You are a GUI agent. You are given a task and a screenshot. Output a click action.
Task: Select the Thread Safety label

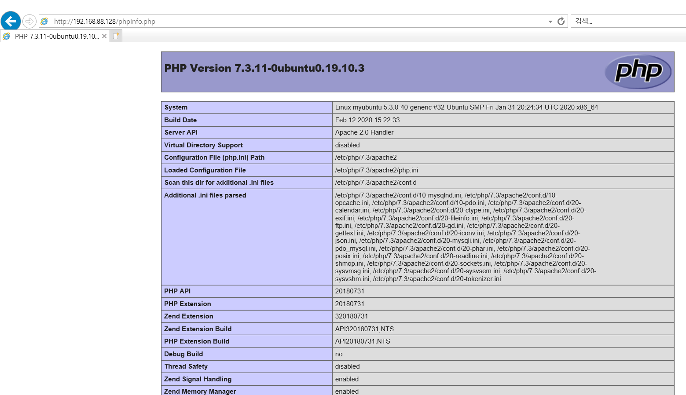(x=186, y=366)
